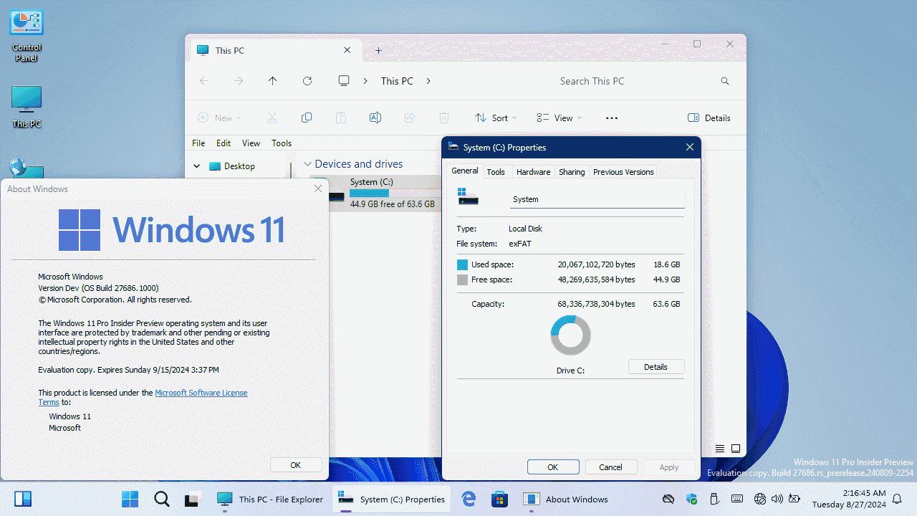Click the search magnifier icon in File Explorer
This screenshot has width=917, height=516.
[725, 82]
